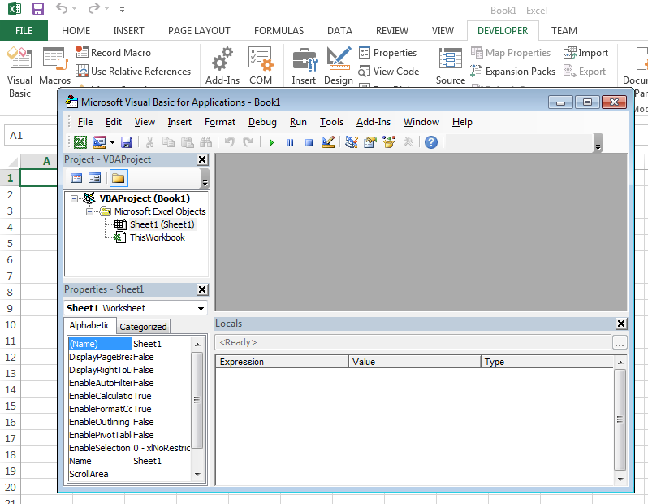The width and height of the screenshot is (648, 504).
Task: Click View Object icon in Project pane
Action: 95,178
